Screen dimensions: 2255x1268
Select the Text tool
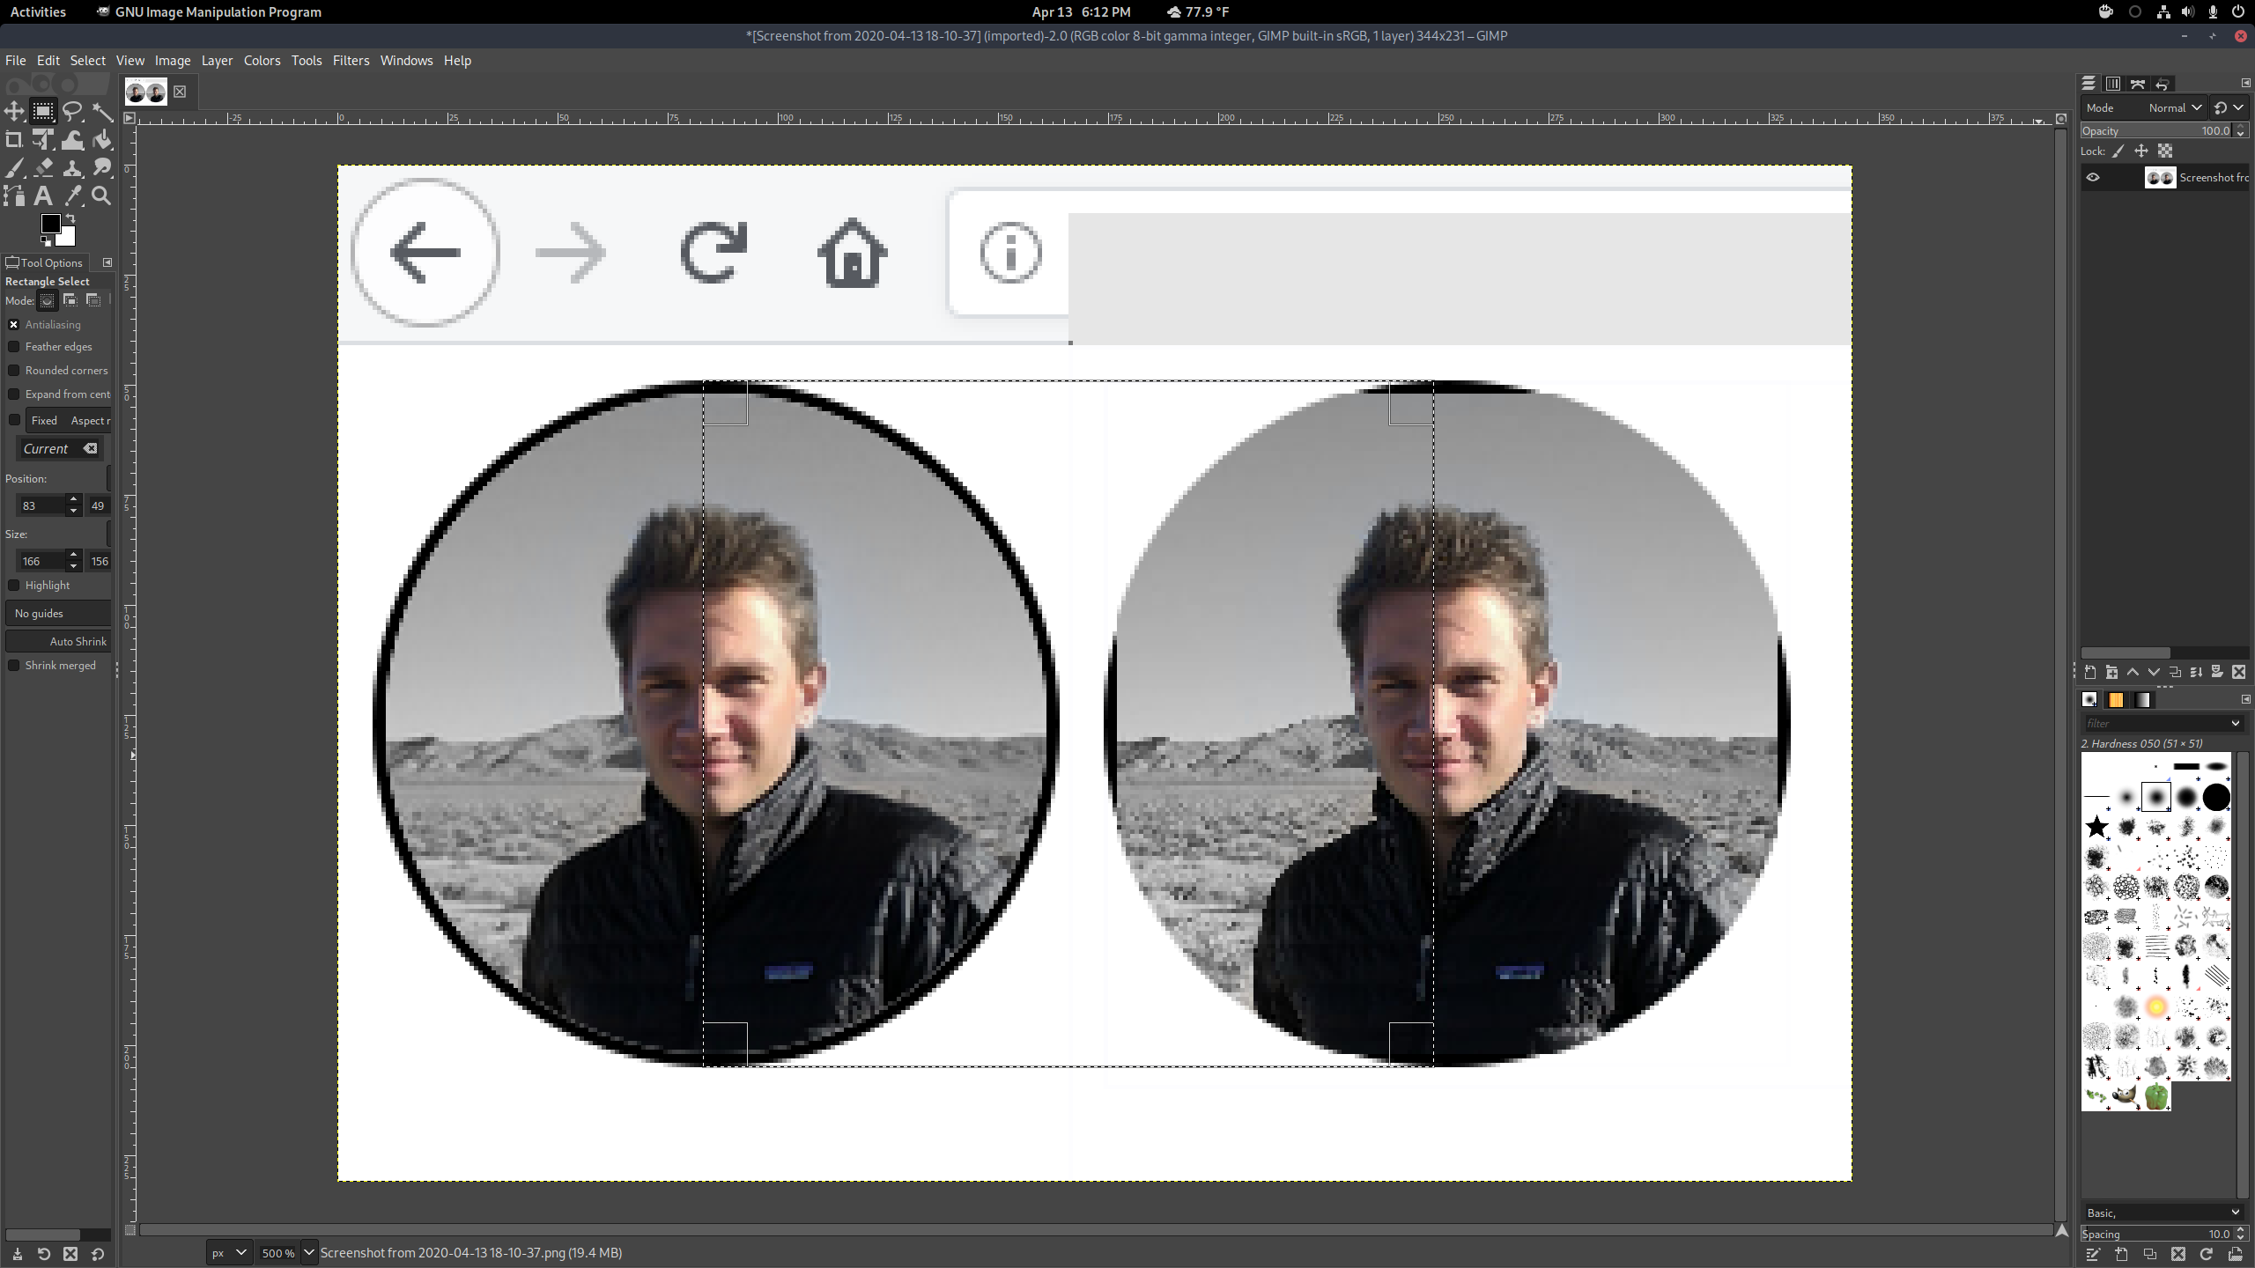[x=43, y=196]
